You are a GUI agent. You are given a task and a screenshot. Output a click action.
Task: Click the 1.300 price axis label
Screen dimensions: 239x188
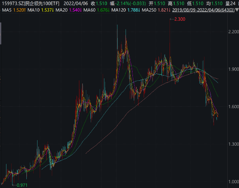pos(233,144)
